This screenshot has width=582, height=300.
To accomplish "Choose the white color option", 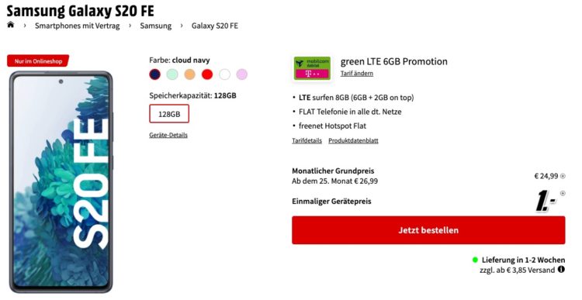I will tap(224, 74).
